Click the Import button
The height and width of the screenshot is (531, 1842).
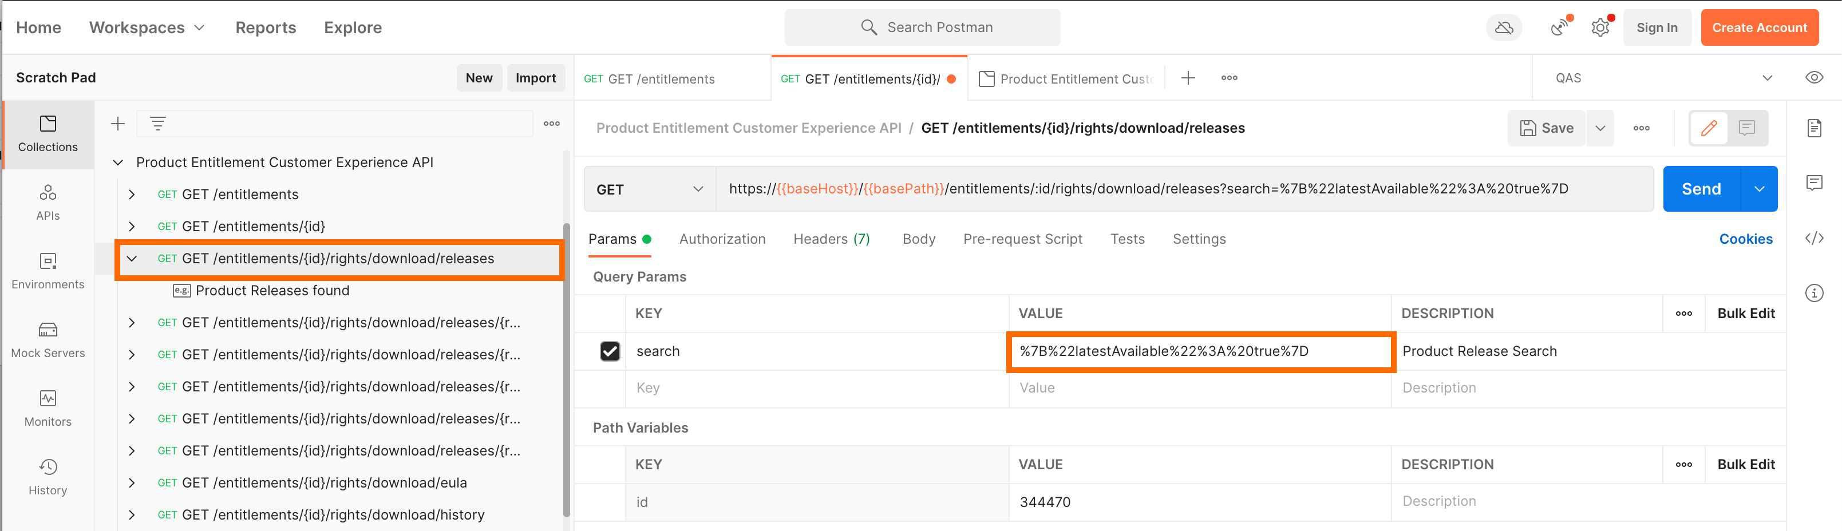(x=536, y=78)
